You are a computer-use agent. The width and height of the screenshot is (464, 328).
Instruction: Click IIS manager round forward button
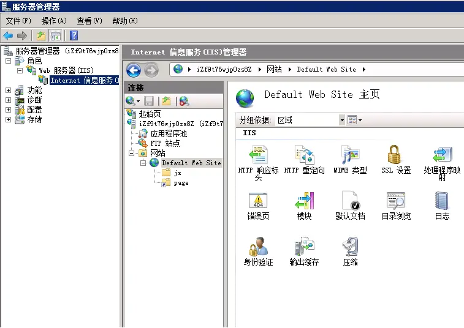click(151, 70)
